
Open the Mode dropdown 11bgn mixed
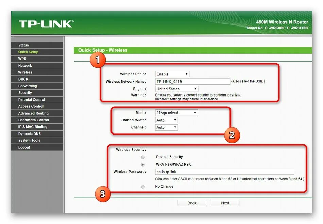point(176,113)
